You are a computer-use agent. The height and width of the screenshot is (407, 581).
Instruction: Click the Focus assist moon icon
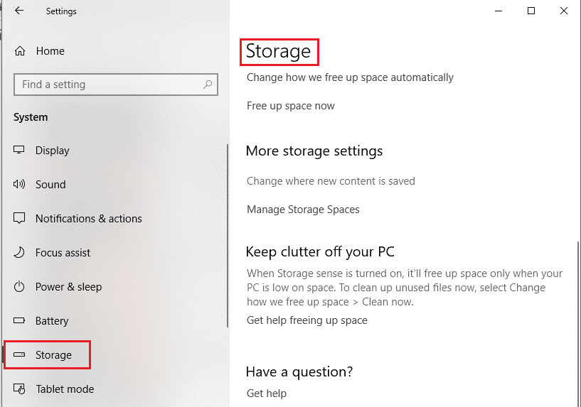tap(19, 252)
